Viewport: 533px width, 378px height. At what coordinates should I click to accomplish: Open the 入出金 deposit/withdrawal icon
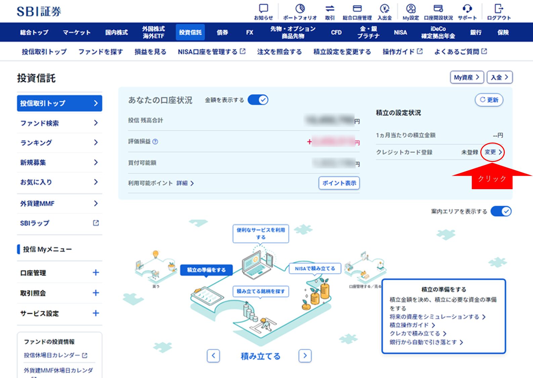pos(385,12)
